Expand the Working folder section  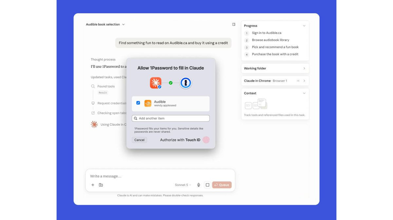click(x=275, y=68)
